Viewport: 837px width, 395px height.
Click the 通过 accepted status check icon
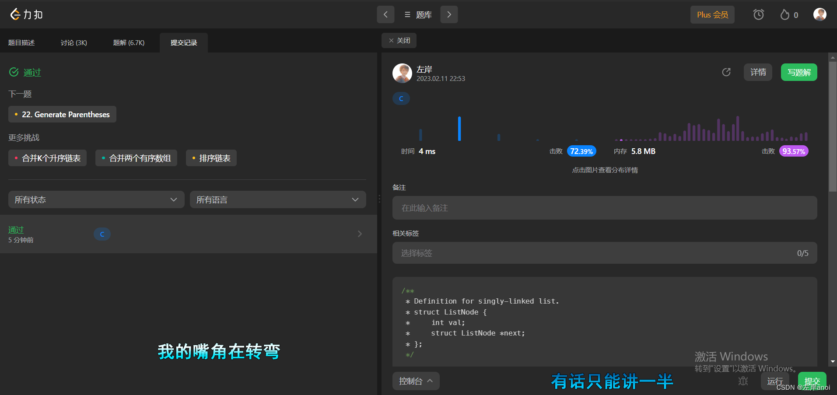14,72
